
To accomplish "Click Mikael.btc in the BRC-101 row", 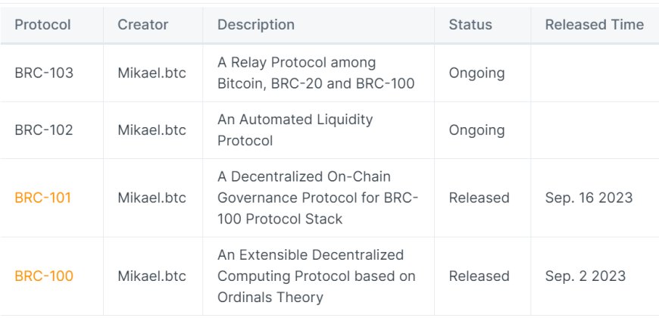I will coord(151,198).
